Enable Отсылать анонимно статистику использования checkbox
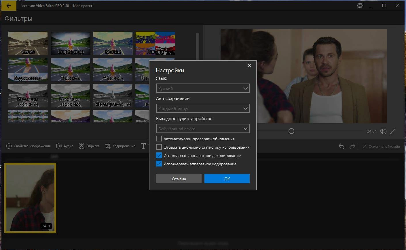406x250 pixels. coord(159,147)
